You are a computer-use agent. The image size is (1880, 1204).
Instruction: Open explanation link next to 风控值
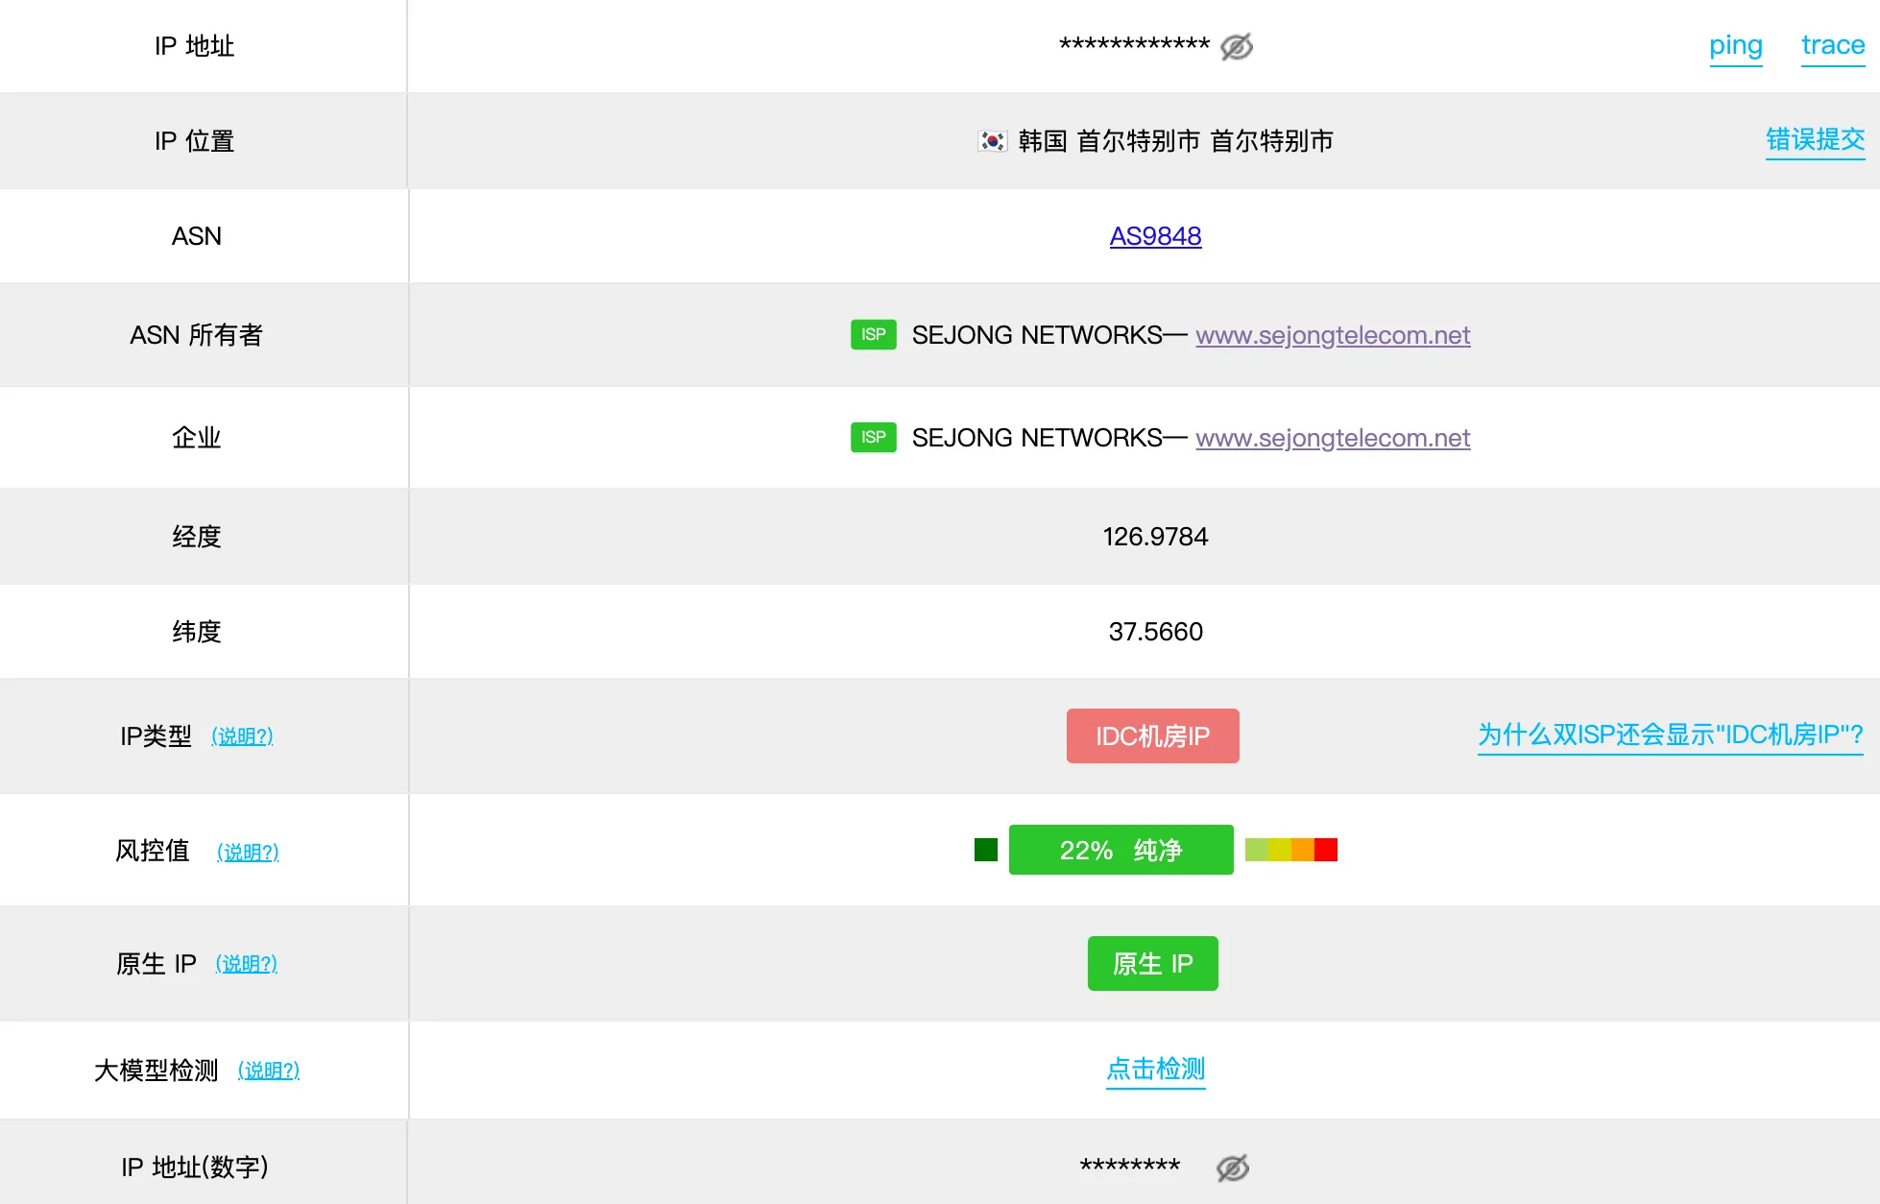(x=248, y=852)
